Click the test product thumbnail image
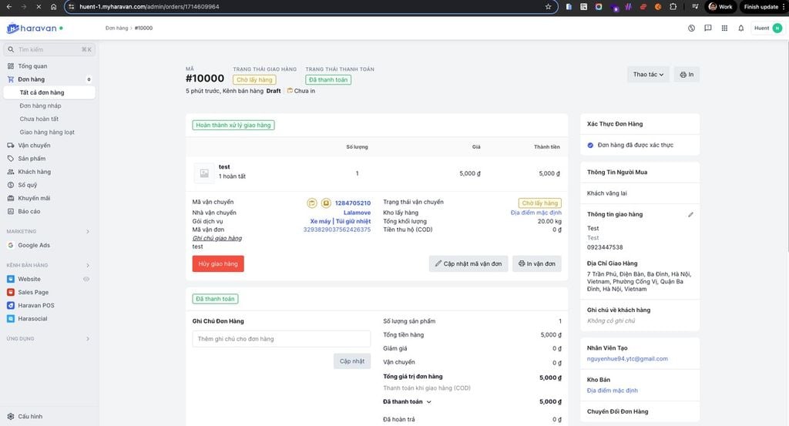 pyautogui.click(x=204, y=173)
